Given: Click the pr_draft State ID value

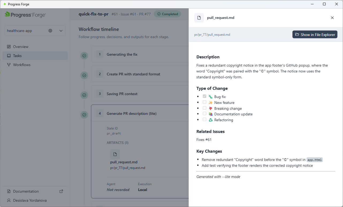Looking at the screenshot, I should (x=114, y=133).
